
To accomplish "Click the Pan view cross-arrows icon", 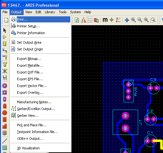I will coord(127,20).
